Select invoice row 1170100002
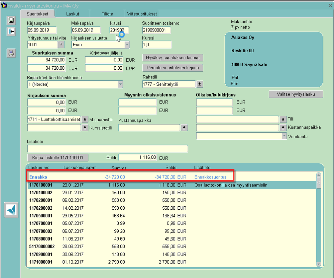The width and height of the screenshot is (334, 278). [172, 193]
